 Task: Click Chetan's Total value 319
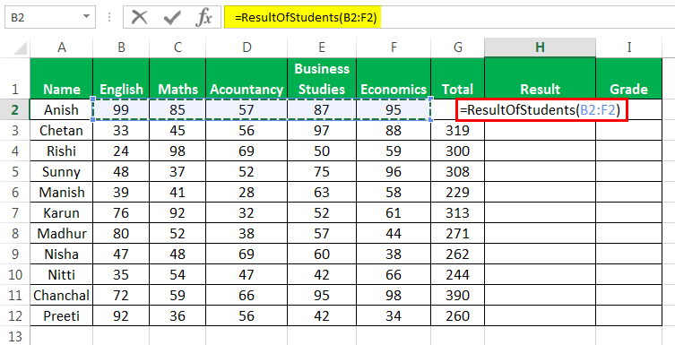[457, 130]
